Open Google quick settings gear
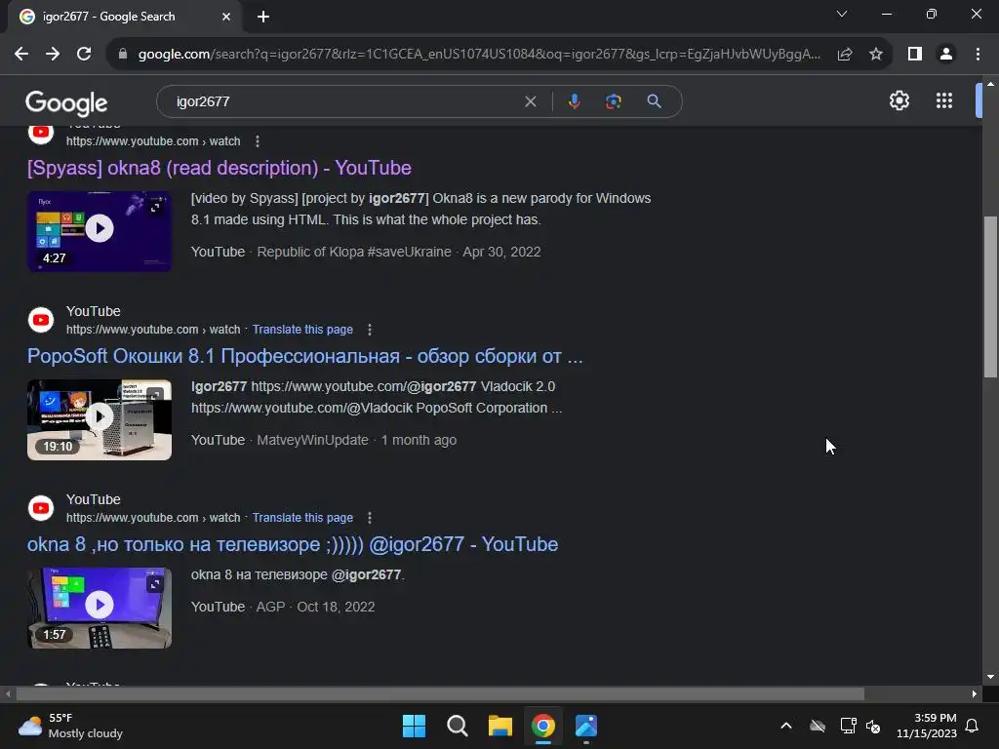This screenshot has height=749, width=999. tap(899, 100)
